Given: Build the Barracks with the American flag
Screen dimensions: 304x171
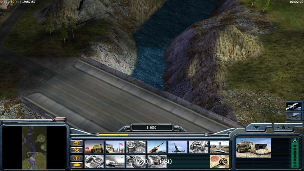Looking at the screenshot, I should (115, 147).
